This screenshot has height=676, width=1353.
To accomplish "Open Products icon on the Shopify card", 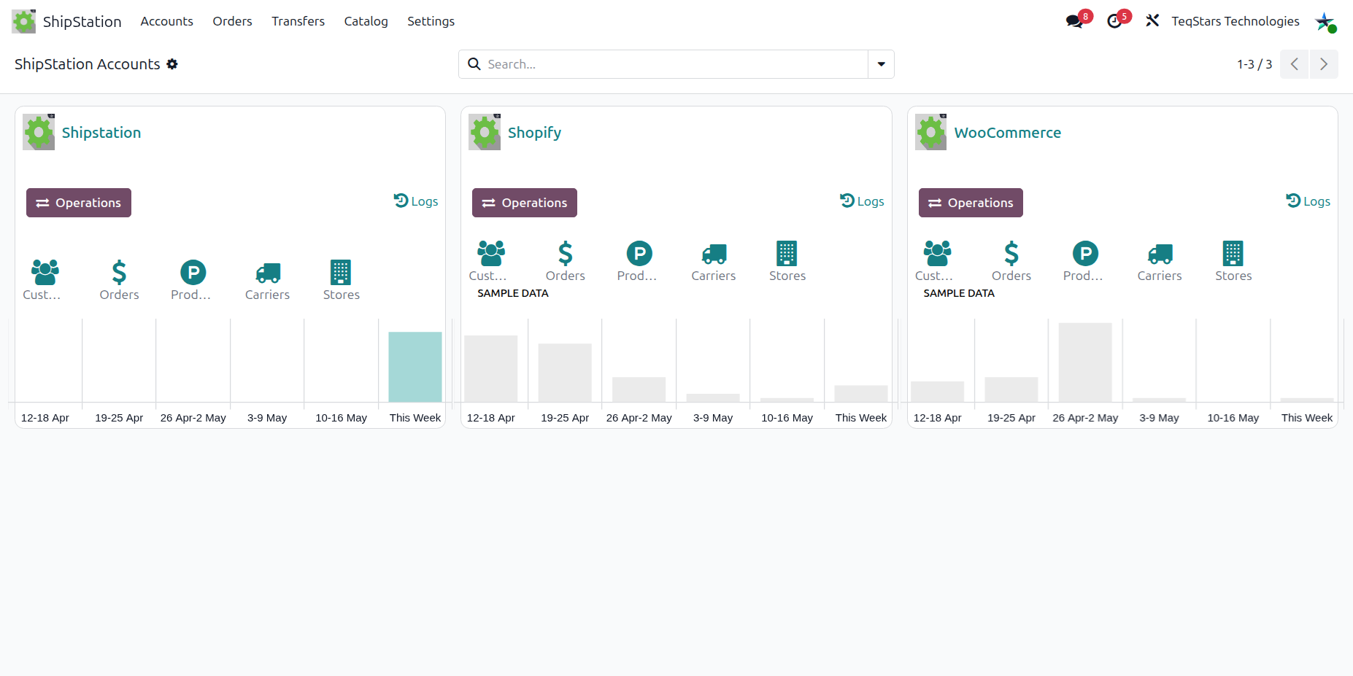I will tap(639, 254).
